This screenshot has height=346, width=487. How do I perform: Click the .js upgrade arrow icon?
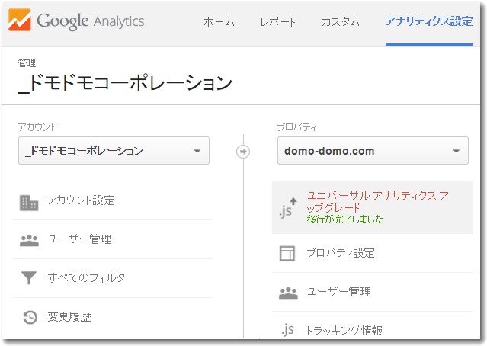tap(288, 208)
